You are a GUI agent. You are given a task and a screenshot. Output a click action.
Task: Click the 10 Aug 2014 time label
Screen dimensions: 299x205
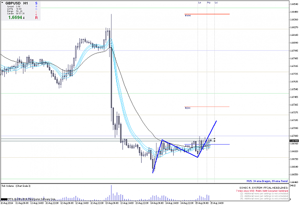[x=7, y=203]
